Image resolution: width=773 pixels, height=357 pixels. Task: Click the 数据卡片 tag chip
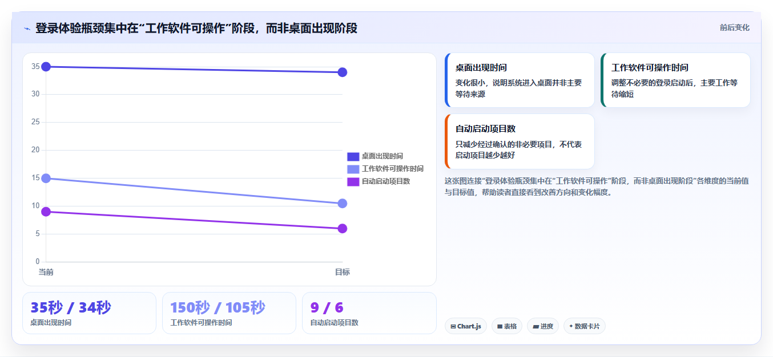(x=584, y=326)
